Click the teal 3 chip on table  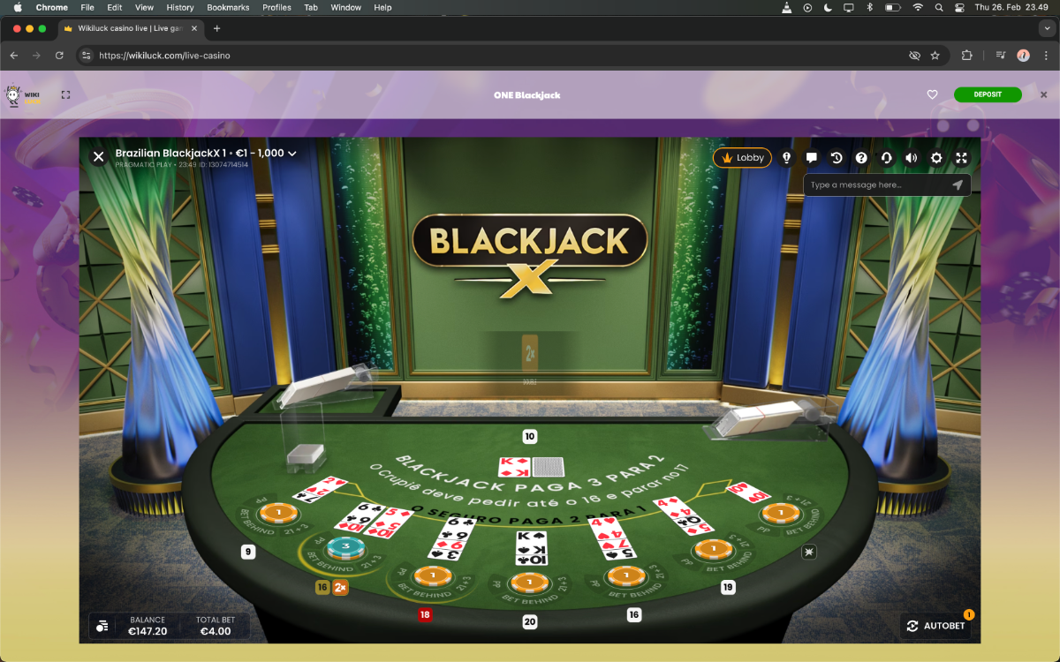tap(346, 546)
